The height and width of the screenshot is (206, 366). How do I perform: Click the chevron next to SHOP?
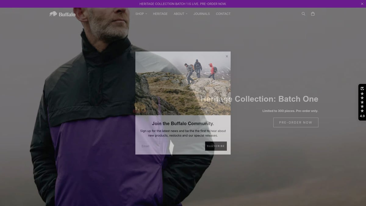pos(146,14)
